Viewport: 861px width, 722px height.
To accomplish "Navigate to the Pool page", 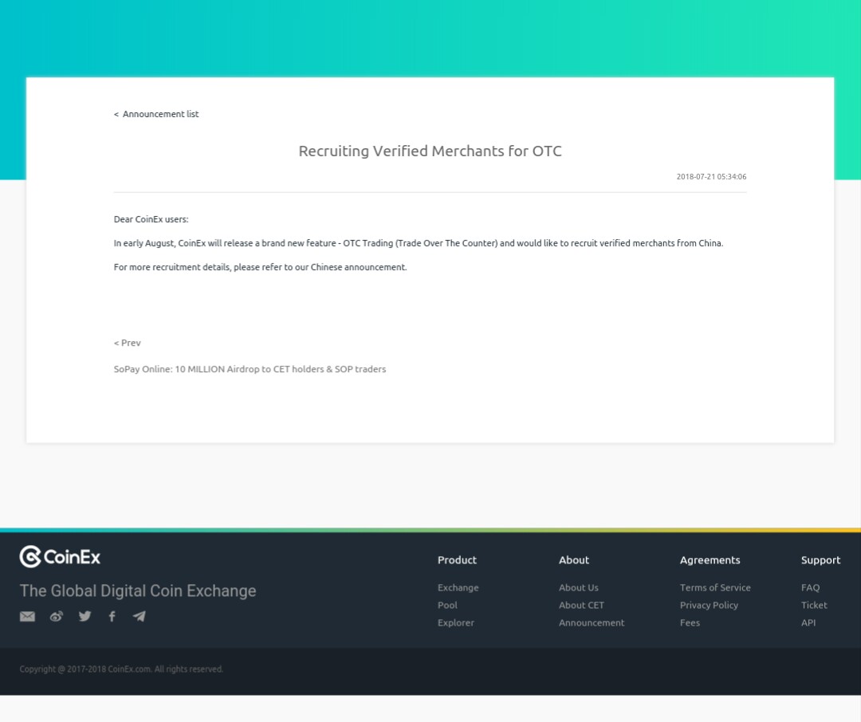I will [x=447, y=605].
